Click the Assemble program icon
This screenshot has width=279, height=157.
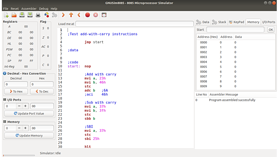point(46,15)
